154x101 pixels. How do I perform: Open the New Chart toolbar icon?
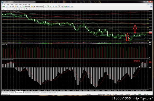[x=3, y=6]
